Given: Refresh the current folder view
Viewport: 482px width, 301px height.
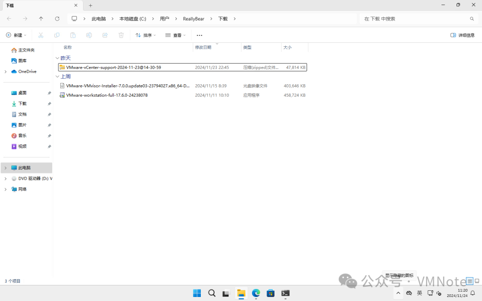Looking at the screenshot, I should 57,19.
